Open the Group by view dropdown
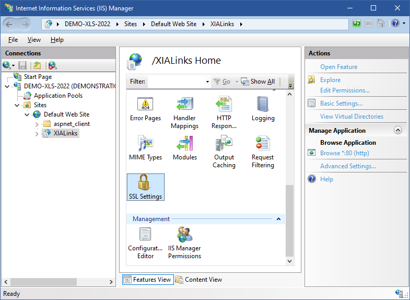This screenshot has width=410, height=300. point(290,86)
